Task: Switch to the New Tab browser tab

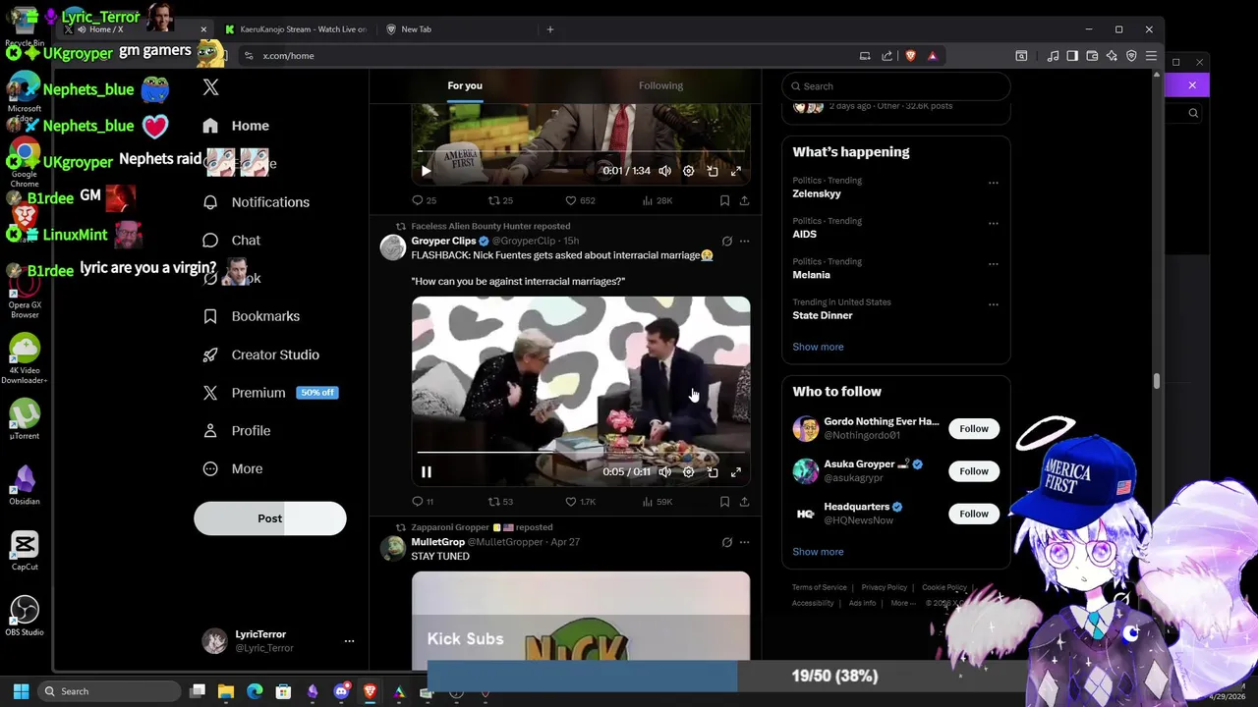Action: (457, 29)
